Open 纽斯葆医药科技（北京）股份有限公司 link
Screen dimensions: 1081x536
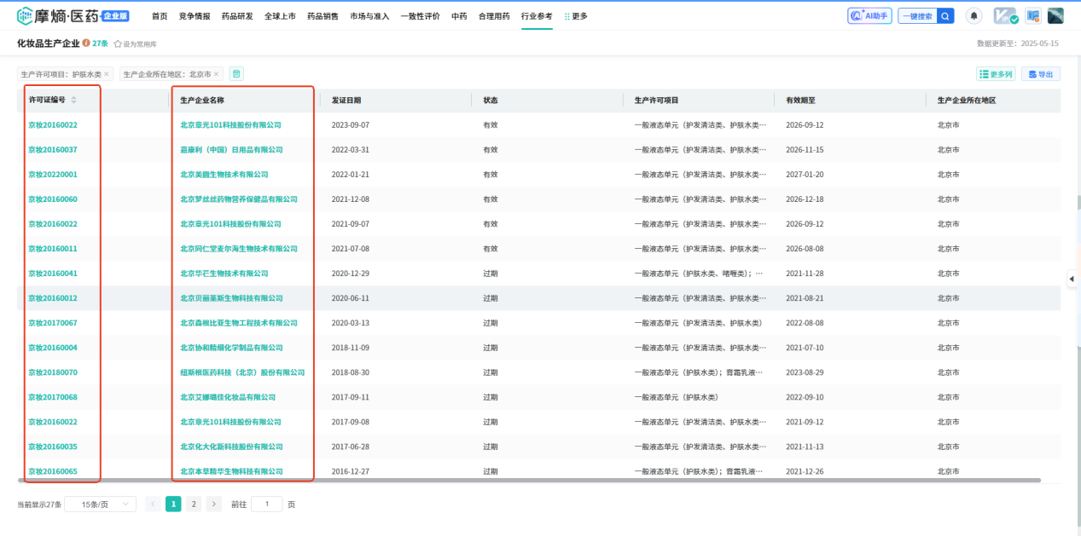click(x=242, y=372)
